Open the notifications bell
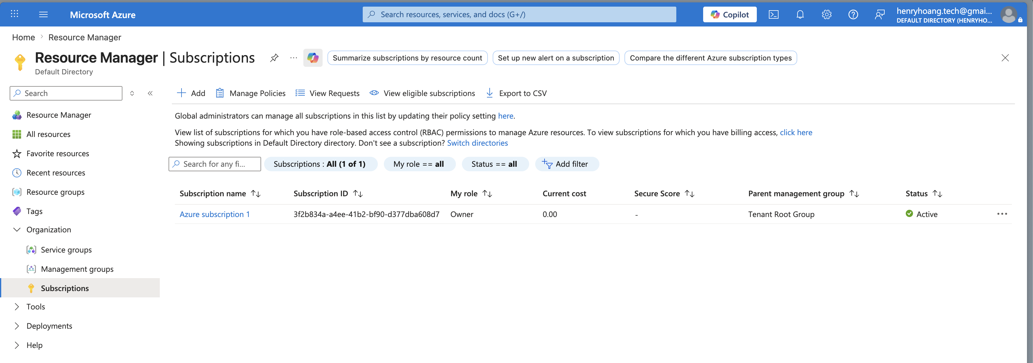Image resolution: width=1033 pixels, height=363 pixels. point(800,14)
